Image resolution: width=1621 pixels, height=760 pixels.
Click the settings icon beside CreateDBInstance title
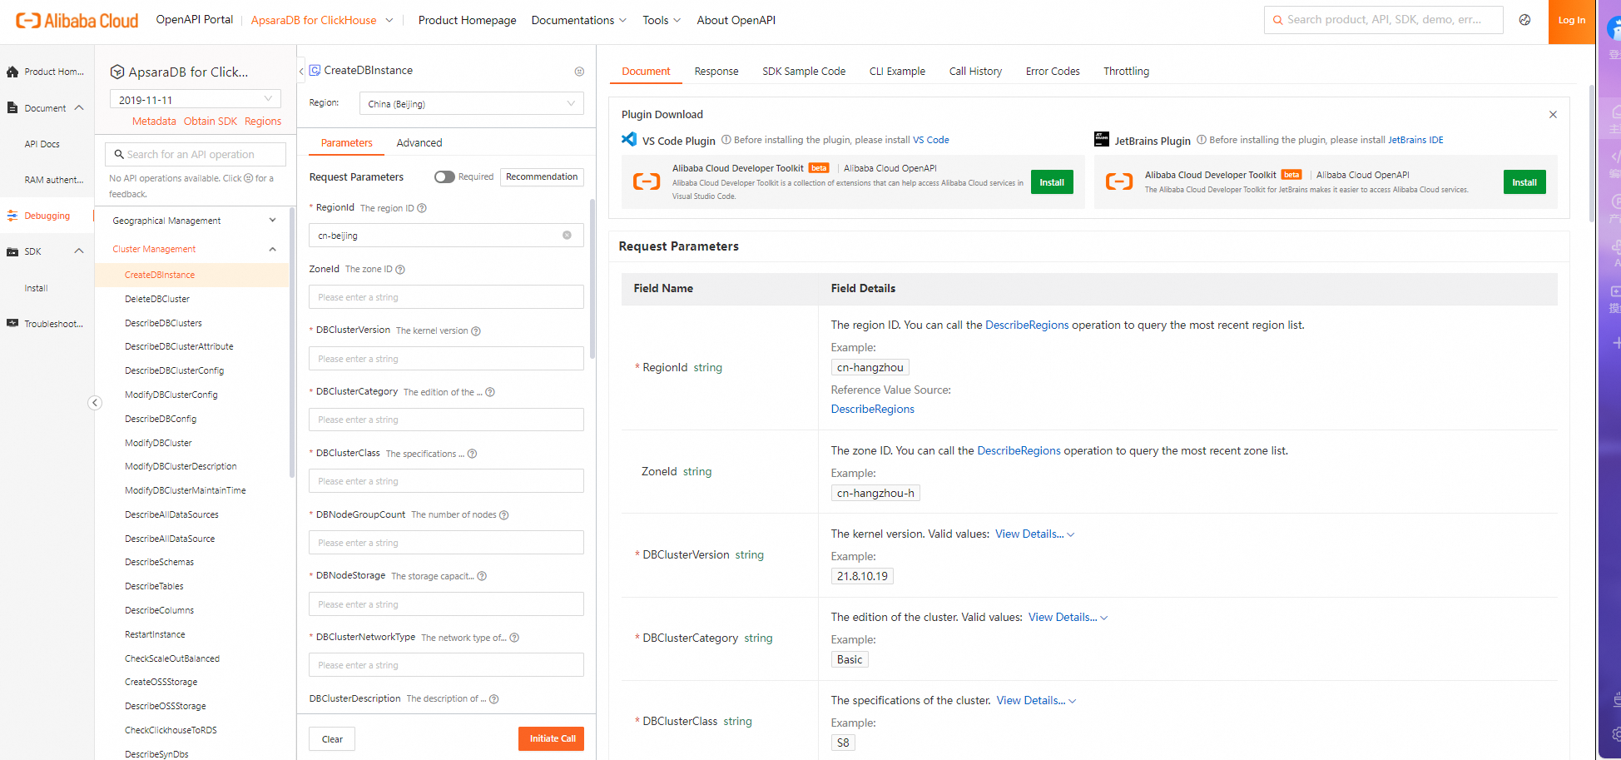coord(579,72)
